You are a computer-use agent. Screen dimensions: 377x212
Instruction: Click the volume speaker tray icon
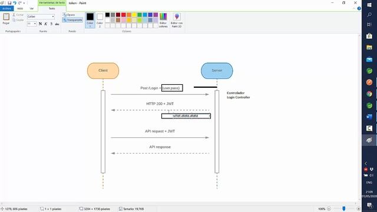click(x=372, y=175)
